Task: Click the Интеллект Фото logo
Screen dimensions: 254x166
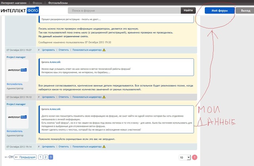Action: coord(20,11)
